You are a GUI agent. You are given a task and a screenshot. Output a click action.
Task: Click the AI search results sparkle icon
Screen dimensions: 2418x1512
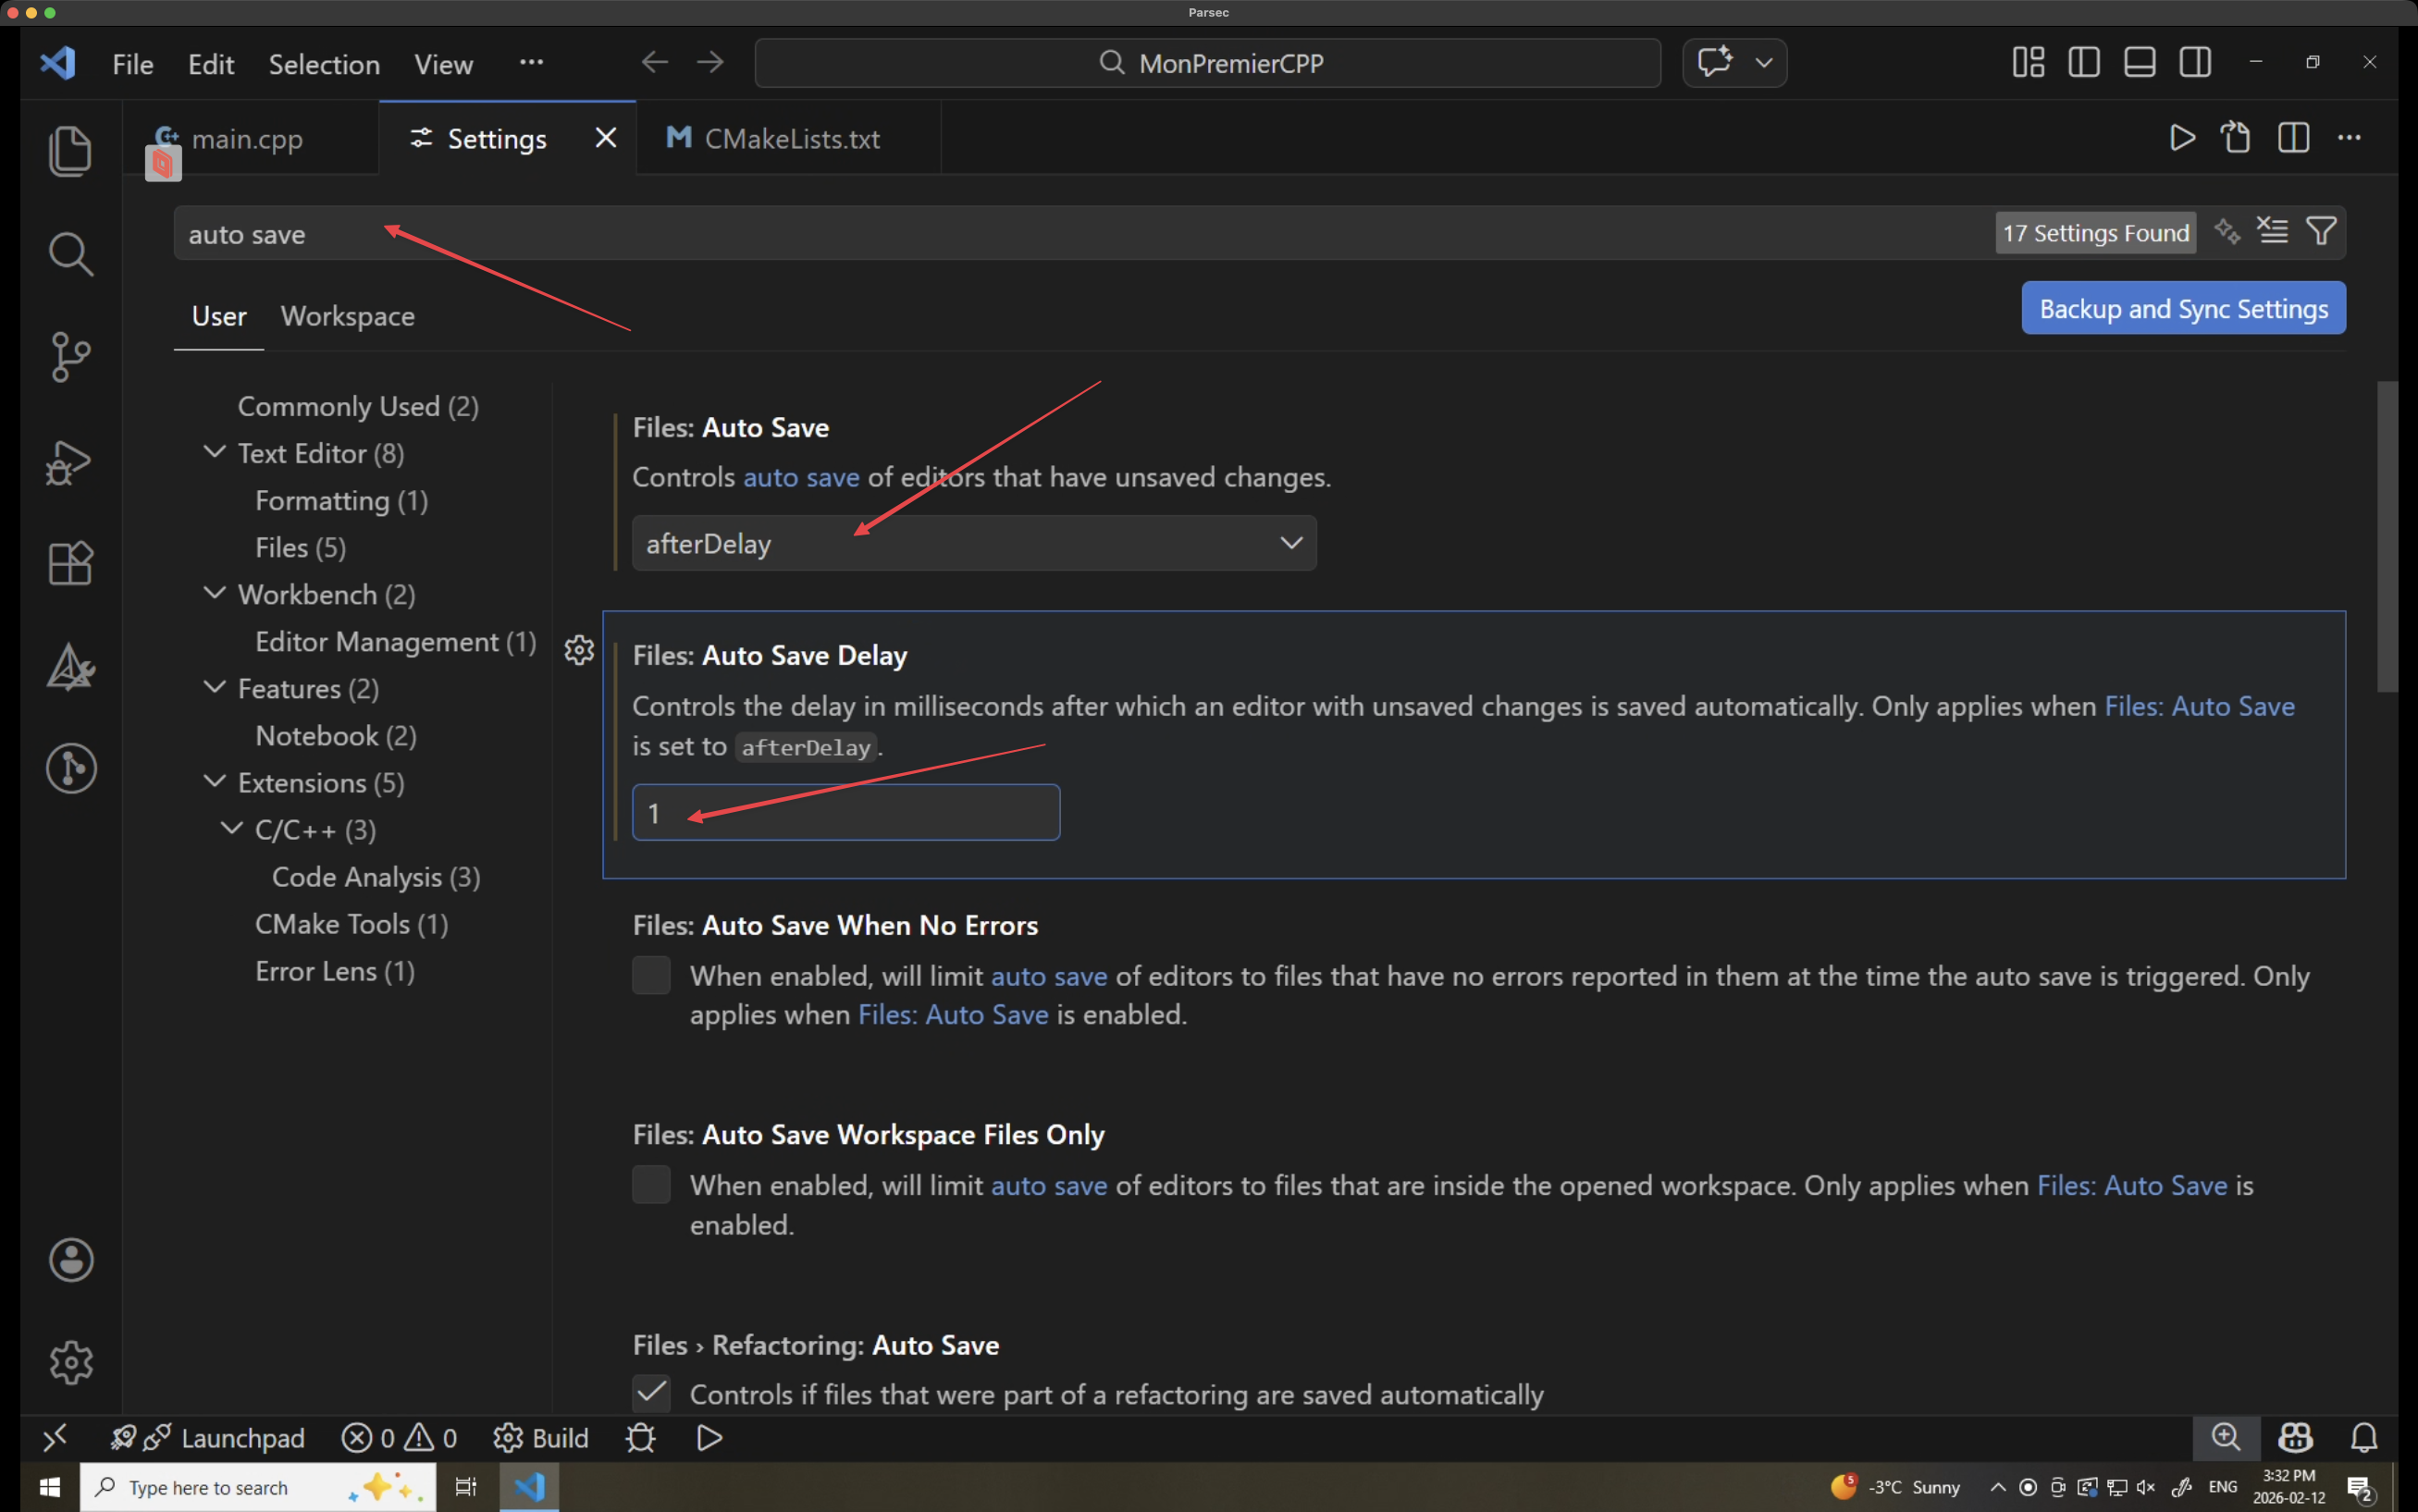tap(2226, 231)
